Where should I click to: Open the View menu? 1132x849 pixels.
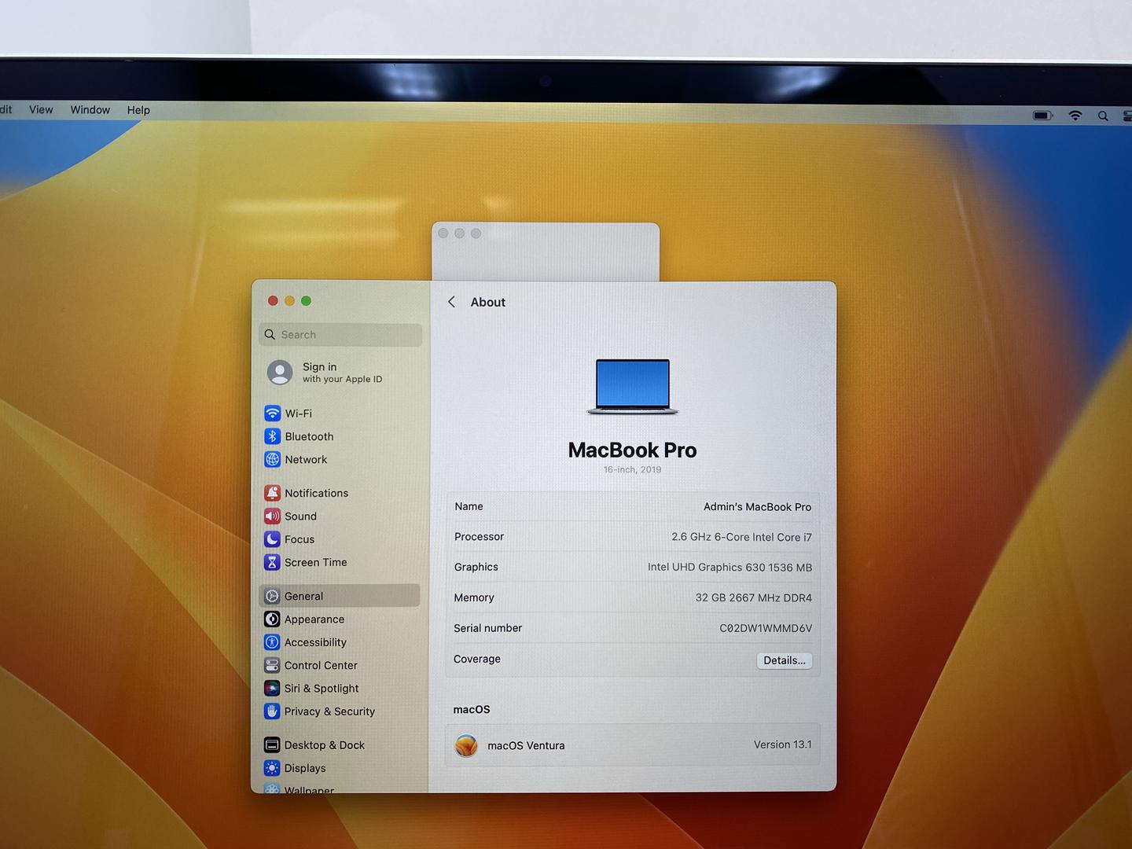[x=41, y=109]
